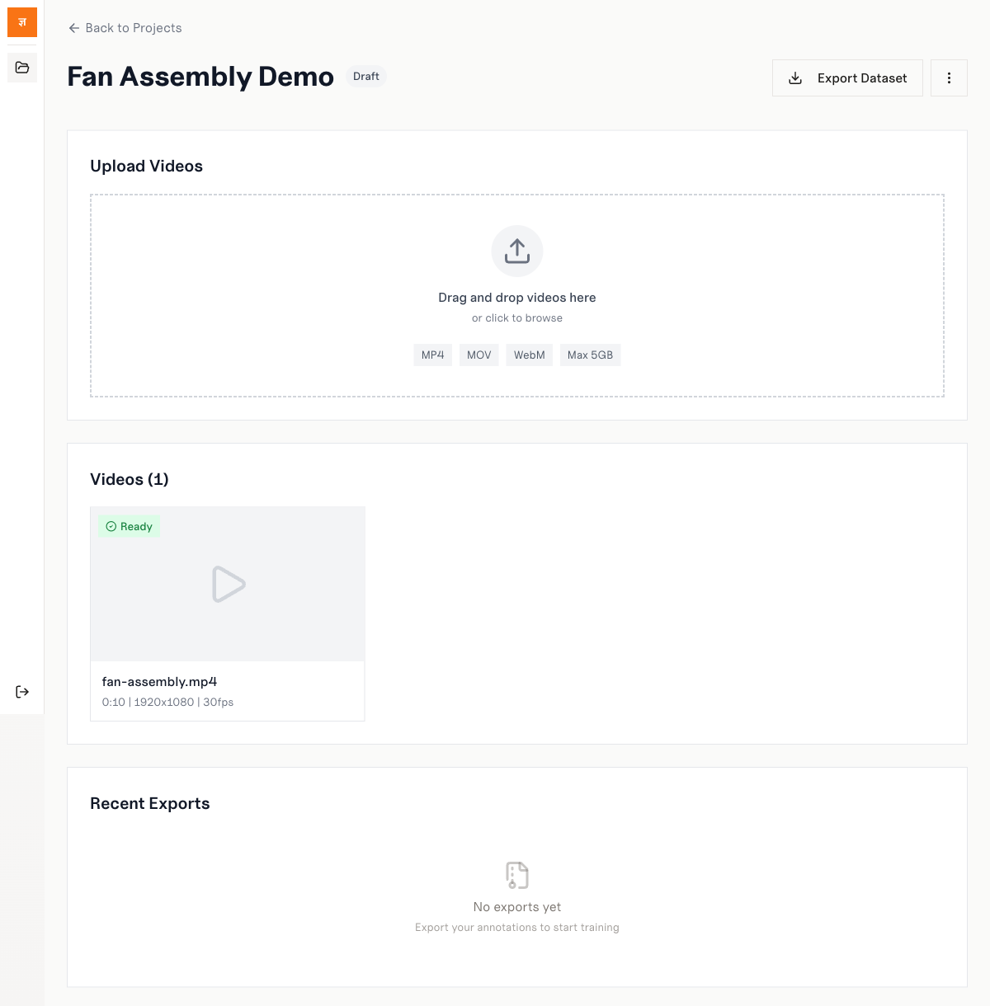Click the download icon in Export button
The width and height of the screenshot is (990, 1006).
[x=795, y=78]
